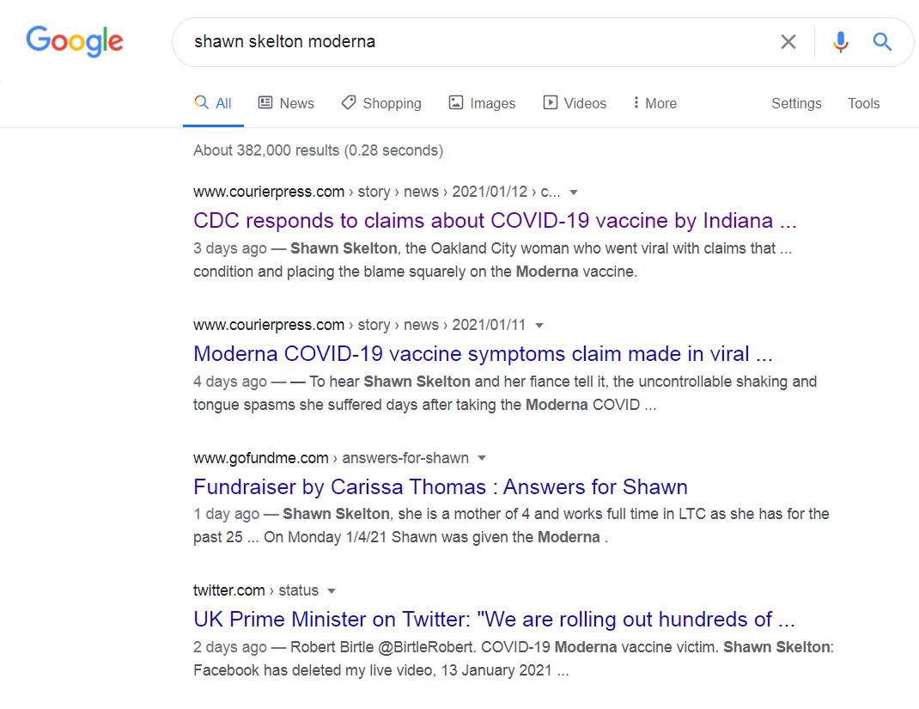Expand options arrow beside gofundme.com result

click(x=482, y=458)
